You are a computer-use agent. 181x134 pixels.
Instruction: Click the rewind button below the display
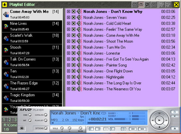[x=133, y=129]
